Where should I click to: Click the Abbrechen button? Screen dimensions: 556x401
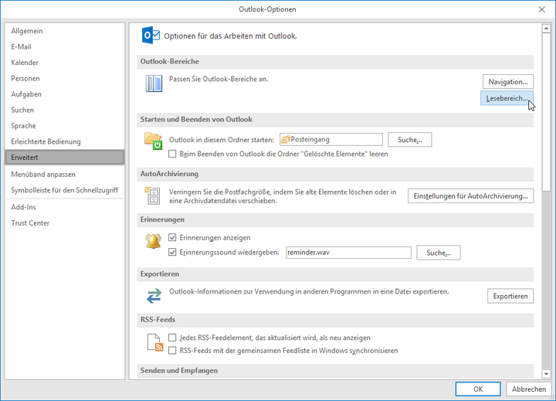[x=529, y=389]
